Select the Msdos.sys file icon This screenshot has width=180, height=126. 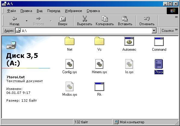pos(70,86)
